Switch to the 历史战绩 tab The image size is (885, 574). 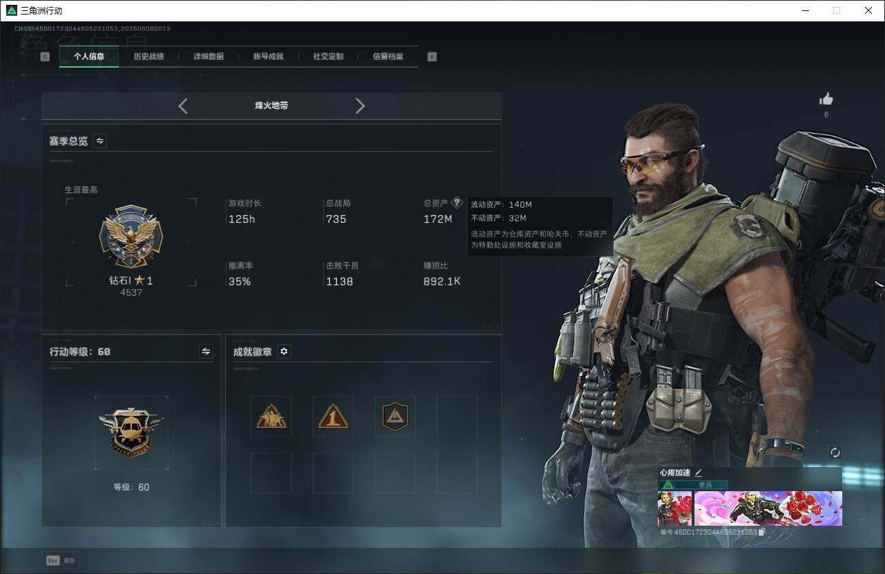[x=148, y=57]
